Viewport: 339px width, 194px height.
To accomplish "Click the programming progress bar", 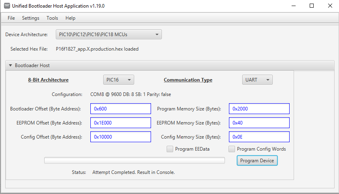I will [x=134, y=161].
